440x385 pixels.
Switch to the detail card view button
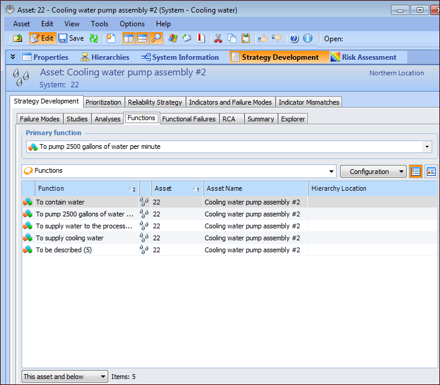(430, 172)
